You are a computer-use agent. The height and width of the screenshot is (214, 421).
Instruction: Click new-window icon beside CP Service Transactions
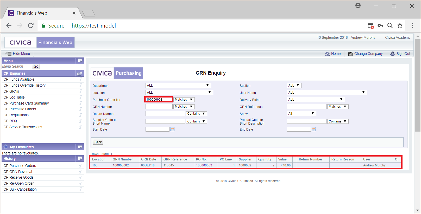pos(80,127)
